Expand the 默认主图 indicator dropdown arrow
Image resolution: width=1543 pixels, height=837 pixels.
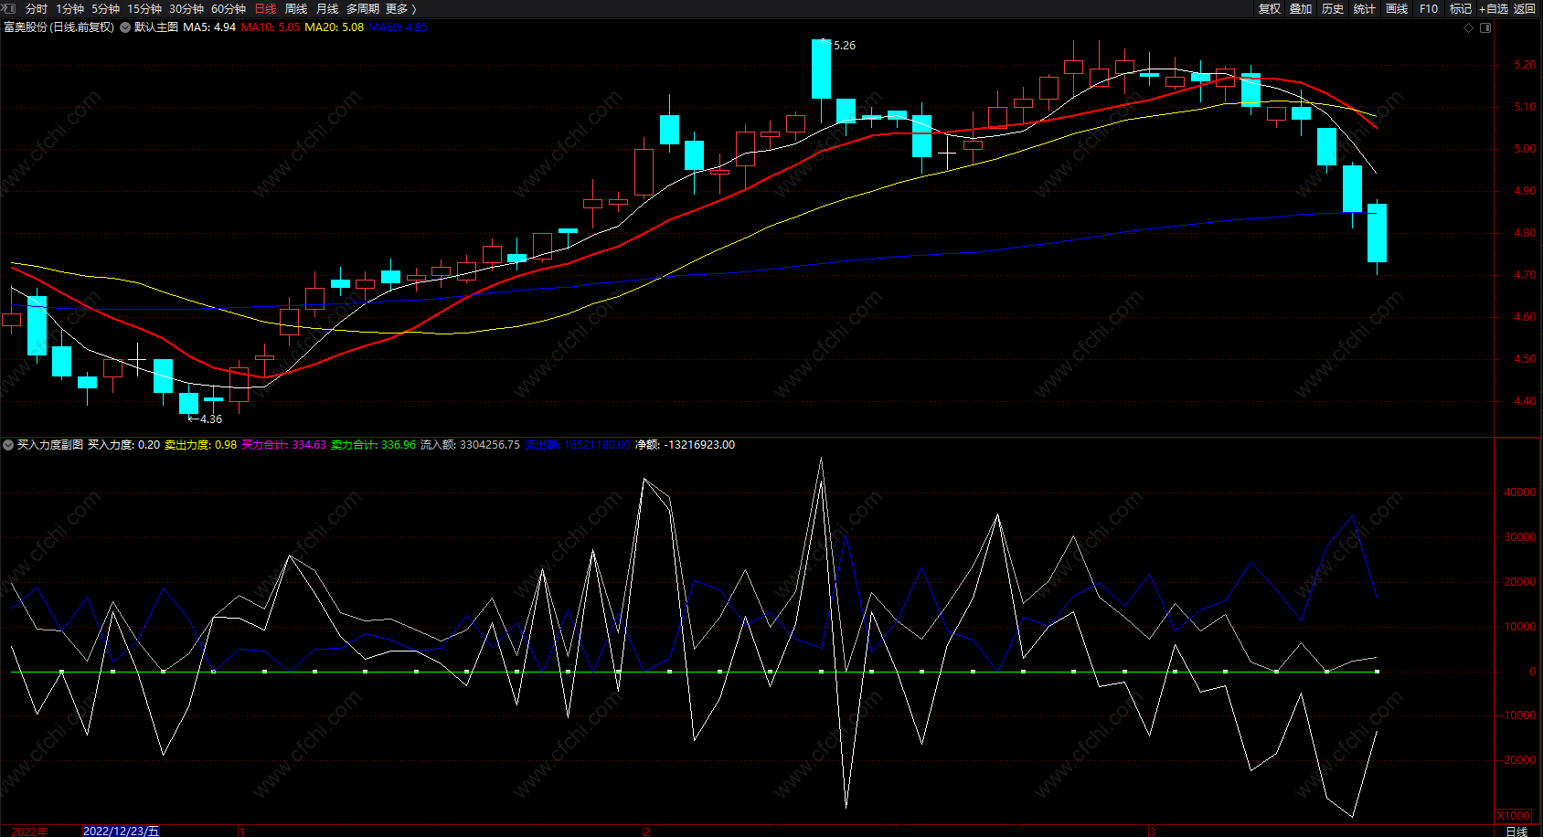125,27
